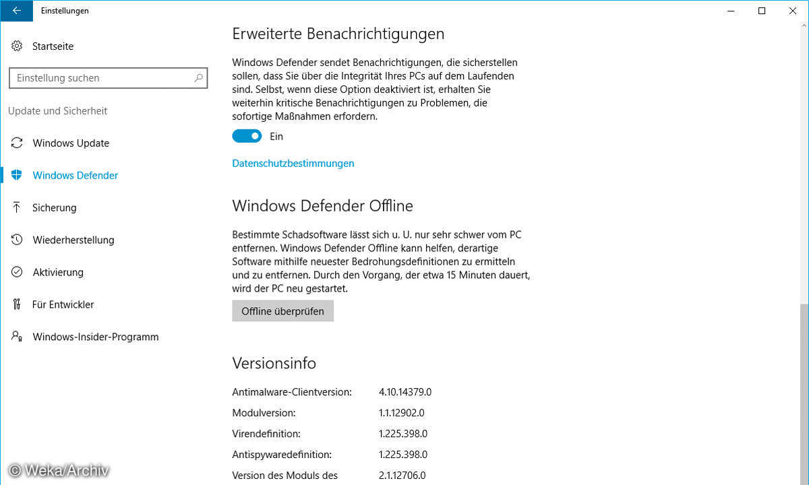The image size is (809, 485).
Task: Open the Datenschutzbestimmungen link
Action: 293,163
